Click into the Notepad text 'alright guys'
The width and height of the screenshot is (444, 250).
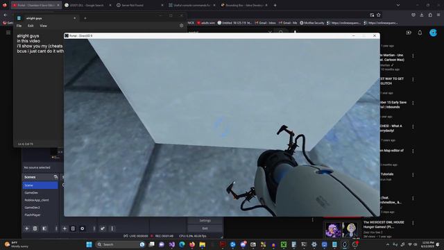pyautogui.click(x=28, y=36)
